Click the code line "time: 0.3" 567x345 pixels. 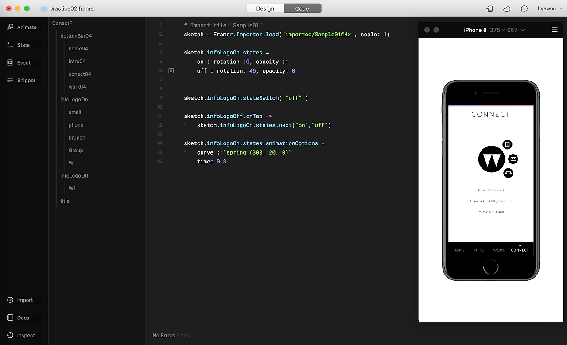(212, 162)
